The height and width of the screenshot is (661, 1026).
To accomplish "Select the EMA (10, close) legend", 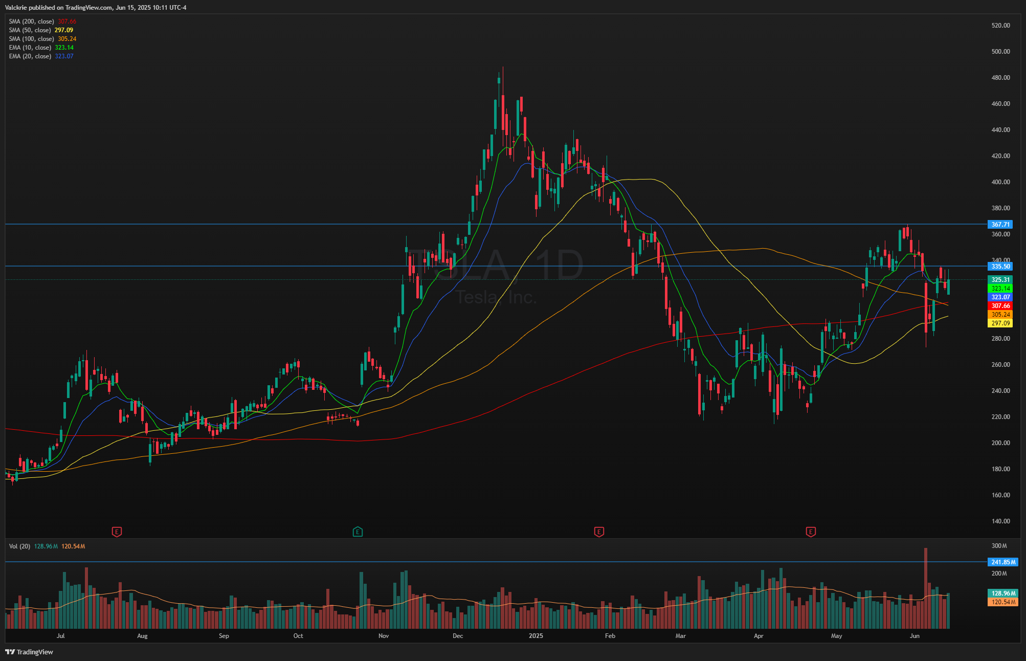I will click(41, 48).
